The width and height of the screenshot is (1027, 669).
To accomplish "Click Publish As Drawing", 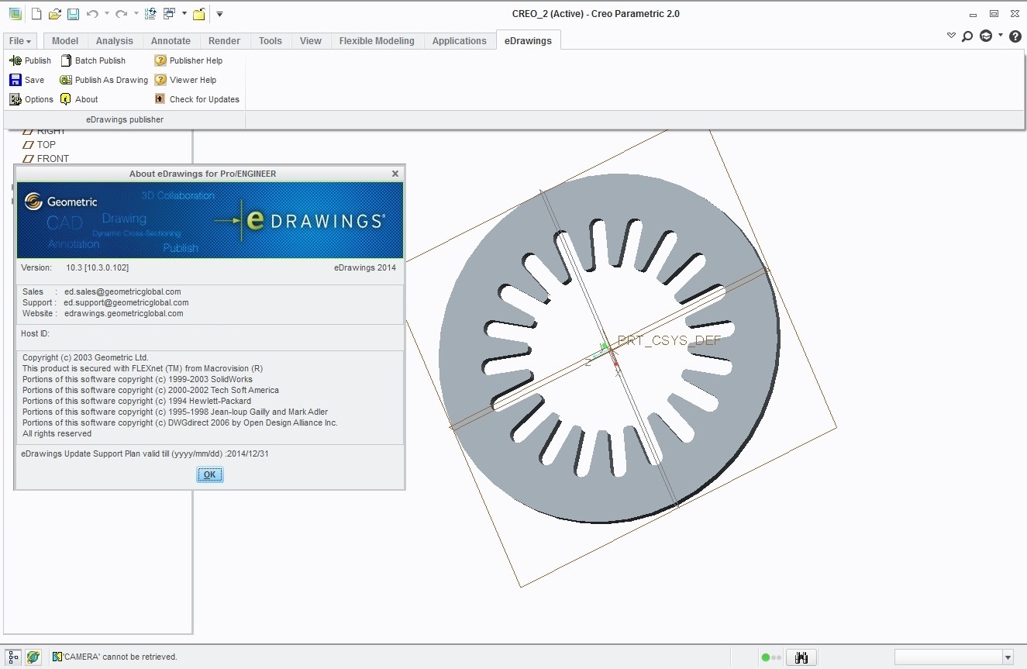I will click(104, 80).
